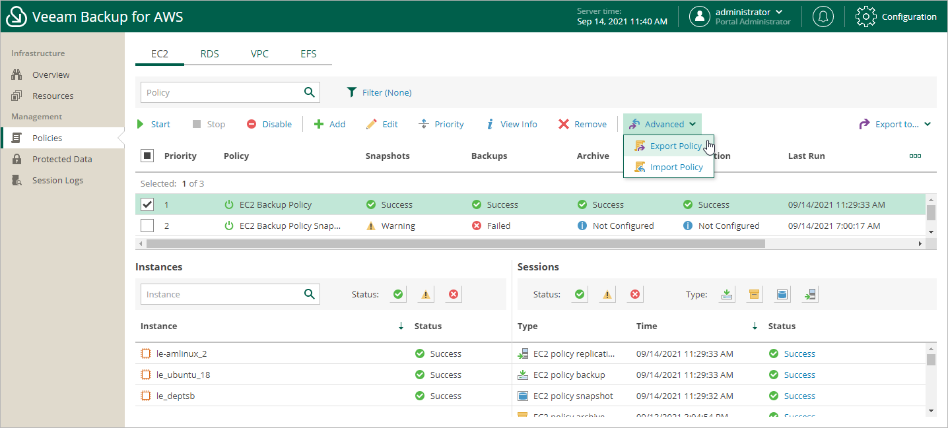Click EC2 Backup Policy Snap... policy name
948x428 pixels.
[290, 226]
